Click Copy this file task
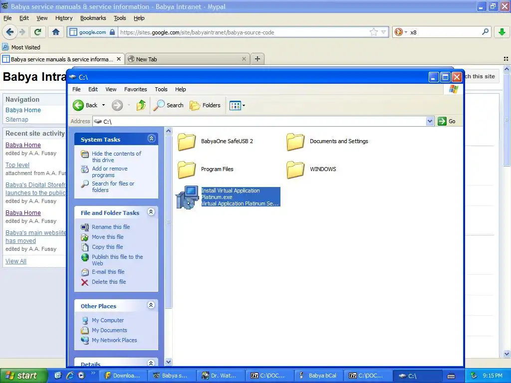Screen dimensions: 511x383 pyautogui.click(x=107, y=247)
